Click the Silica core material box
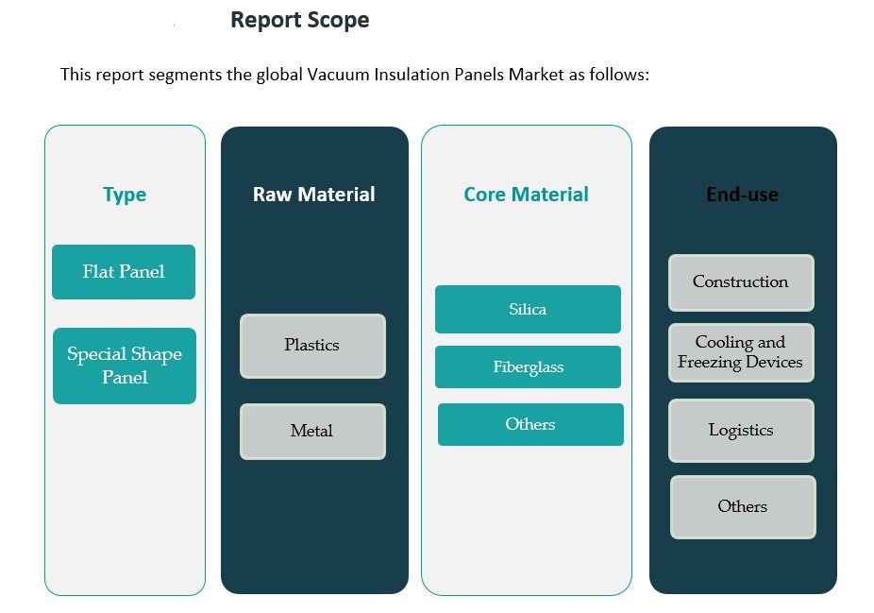The image size is (874, 613). 528,310
